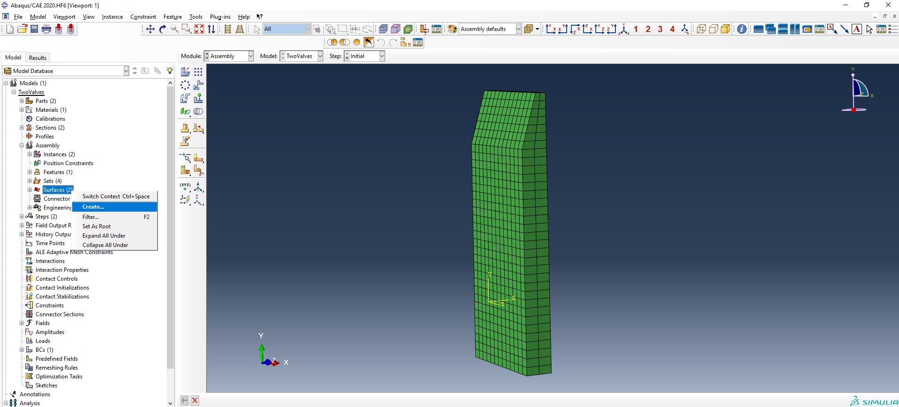The height and width of the screenshot is (407, 899).
Task: Apply custom view 1
Action: 636,29
